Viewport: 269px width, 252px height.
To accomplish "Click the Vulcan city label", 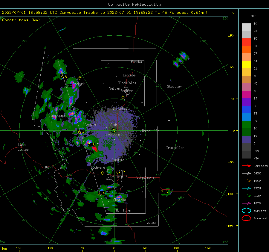I will coord(152,223).
